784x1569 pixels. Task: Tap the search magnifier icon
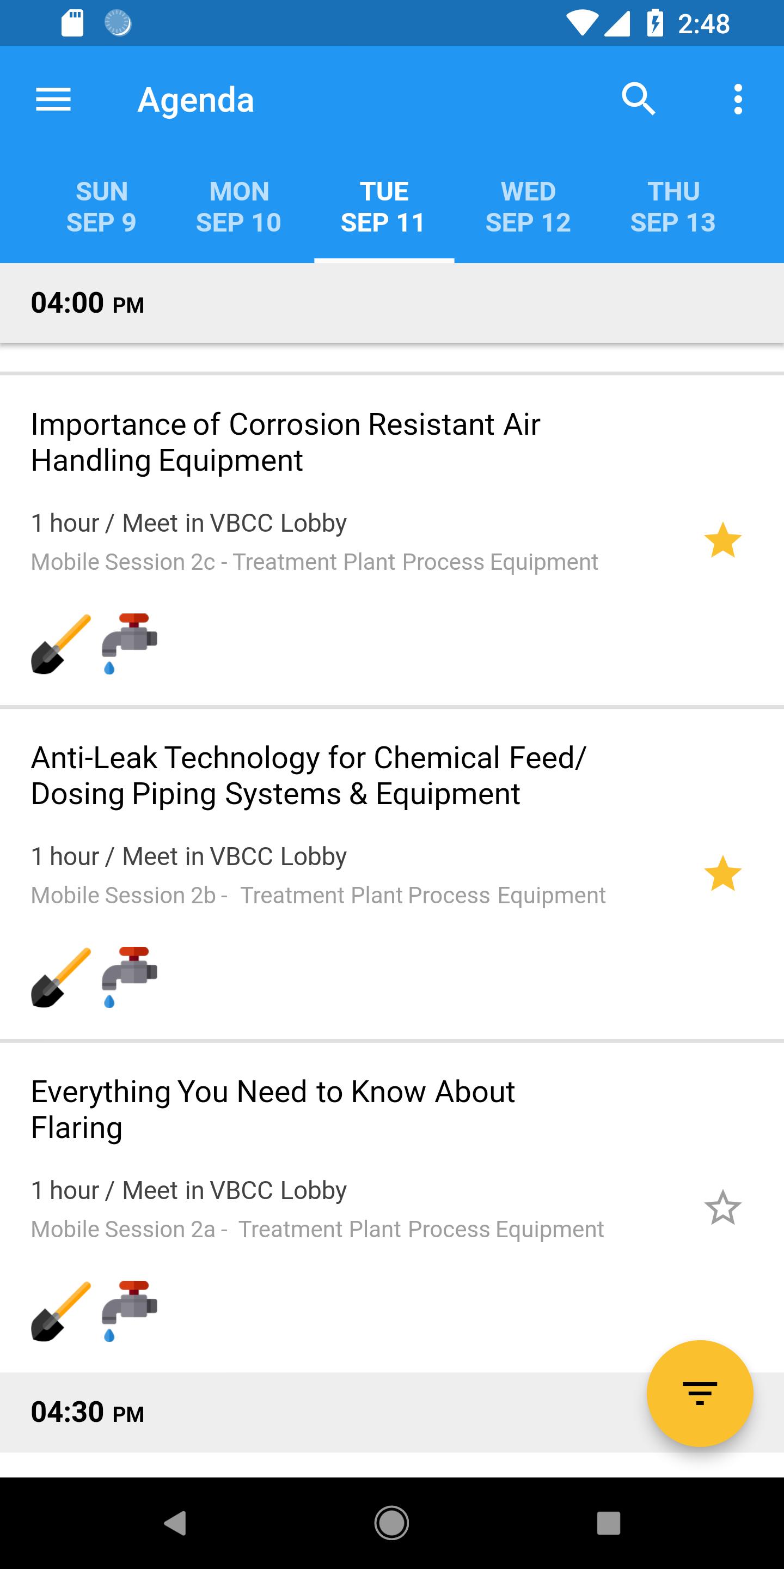point(638,99)
